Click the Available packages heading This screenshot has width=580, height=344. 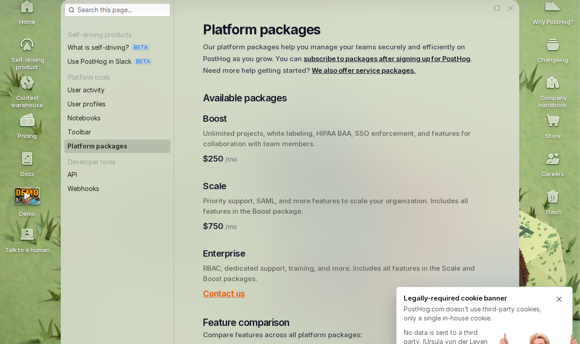[245, 98]
